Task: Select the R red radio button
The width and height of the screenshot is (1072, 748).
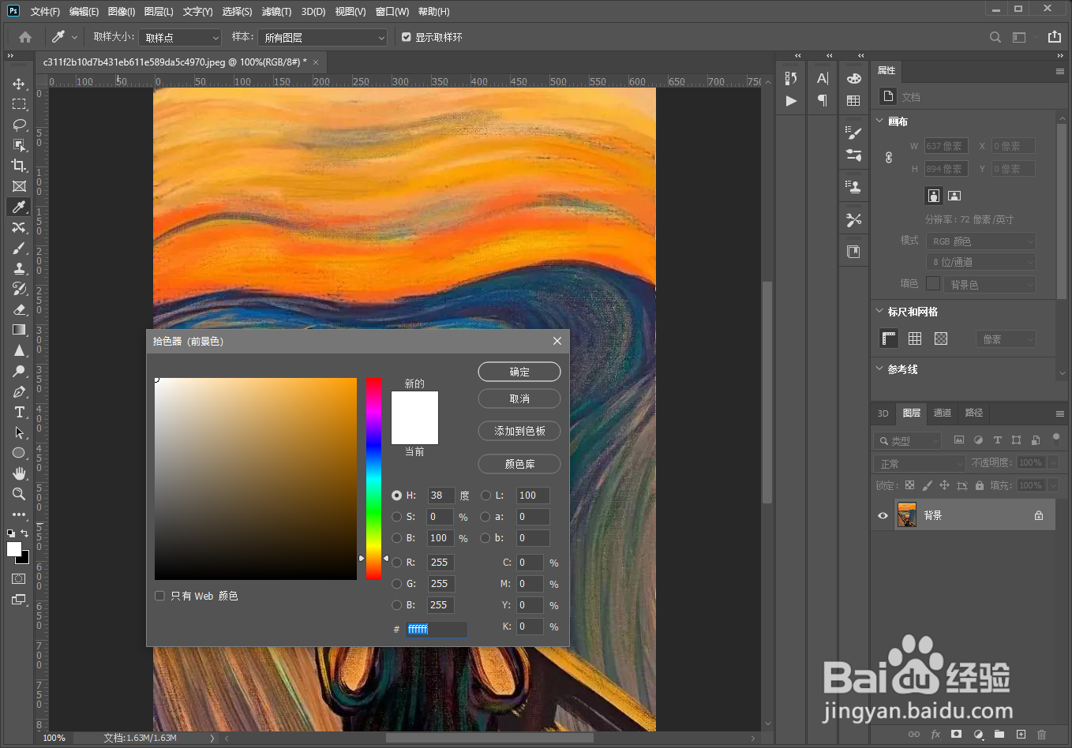Action: click(397, 563)
